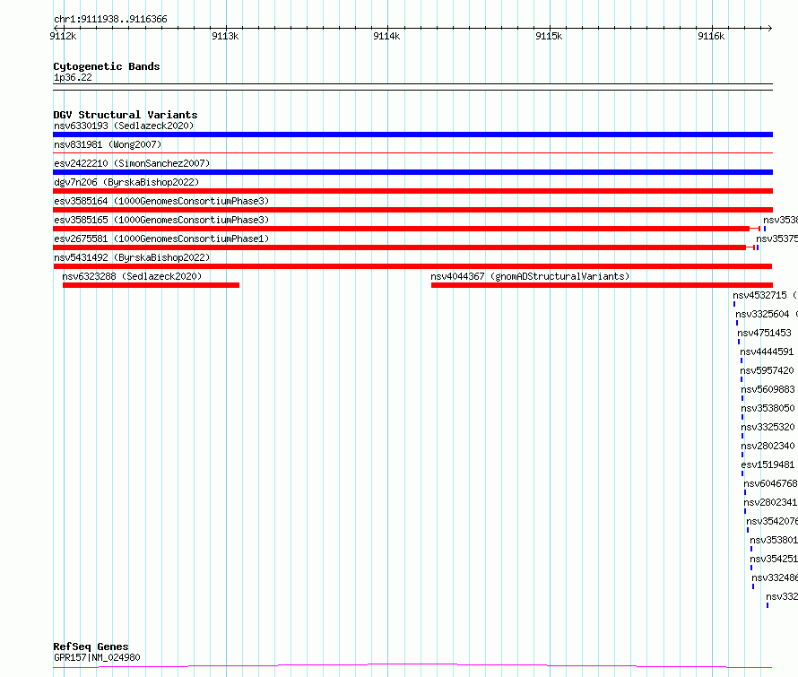
Task: Click the chr1:9111938..9116366 region label
Action: 110,19
